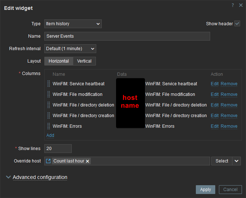This screenshot has height=198, width=246.
Task: Edit the File / directory creation column
Action: [x=215, y=116]
